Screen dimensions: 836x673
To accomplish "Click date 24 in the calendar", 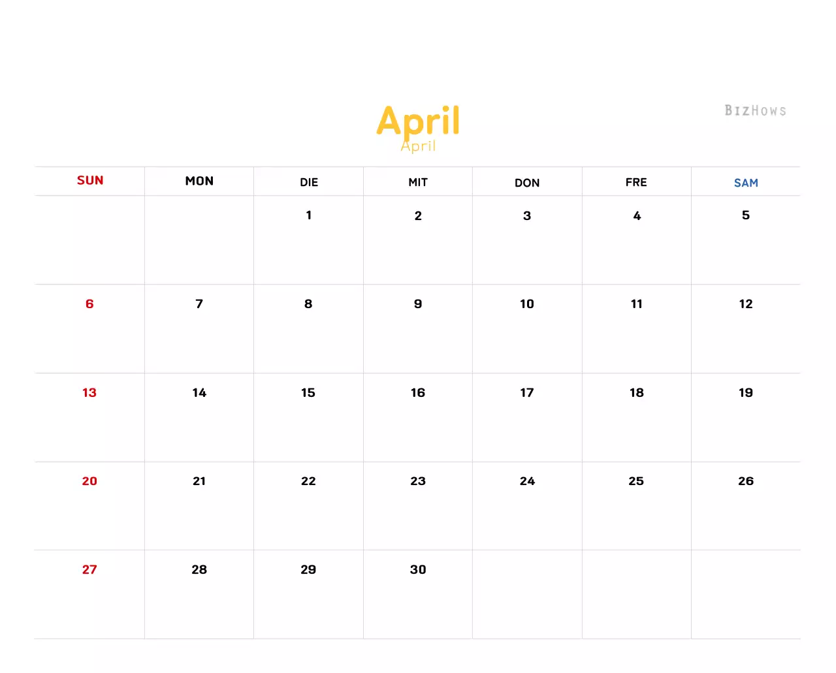I will point(527,481).
